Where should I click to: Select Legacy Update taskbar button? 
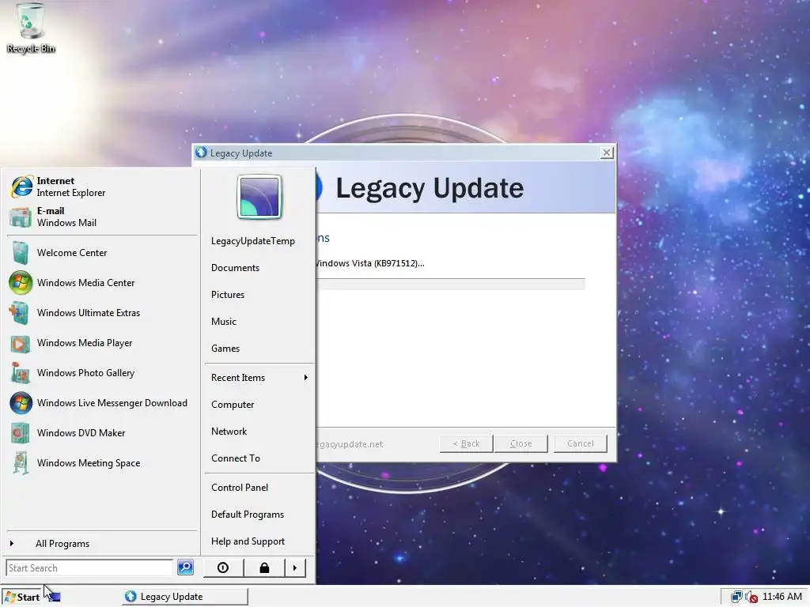185,597
